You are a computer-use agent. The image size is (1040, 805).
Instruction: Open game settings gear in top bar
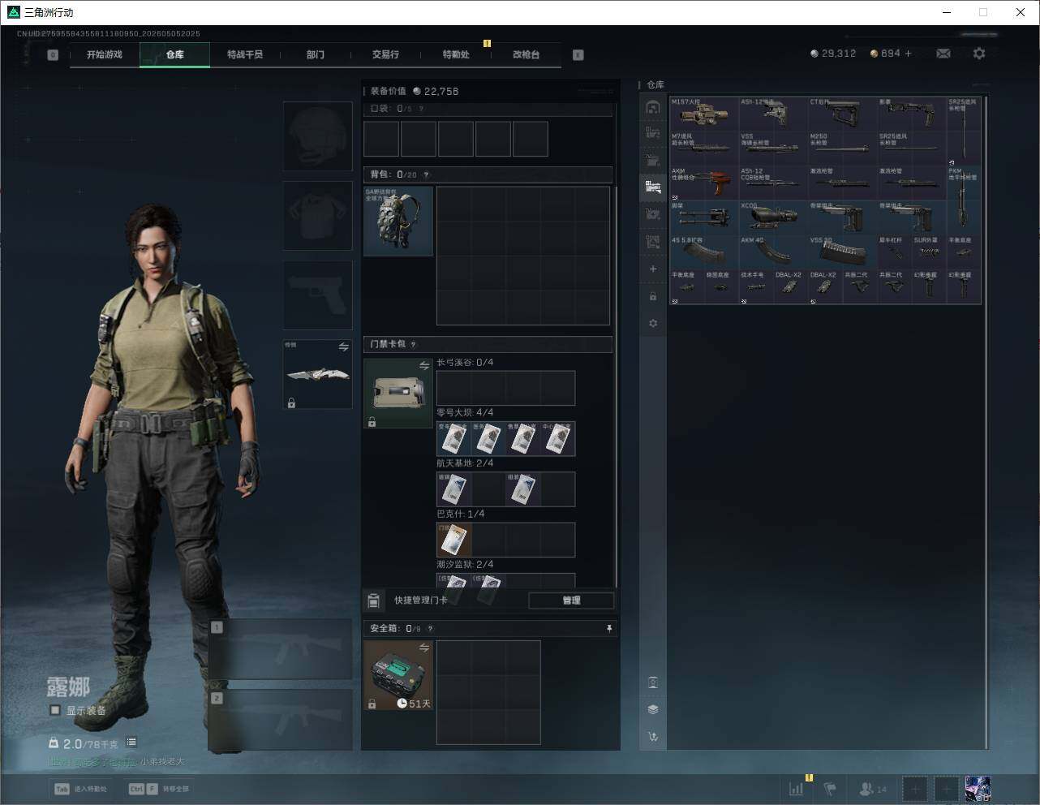point(979,54)
